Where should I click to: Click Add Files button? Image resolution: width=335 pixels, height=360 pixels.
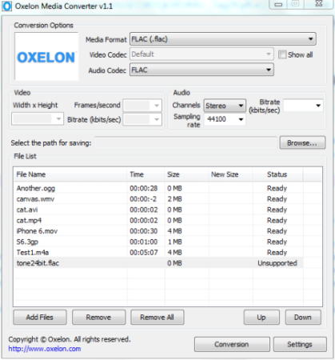[40, 318]
